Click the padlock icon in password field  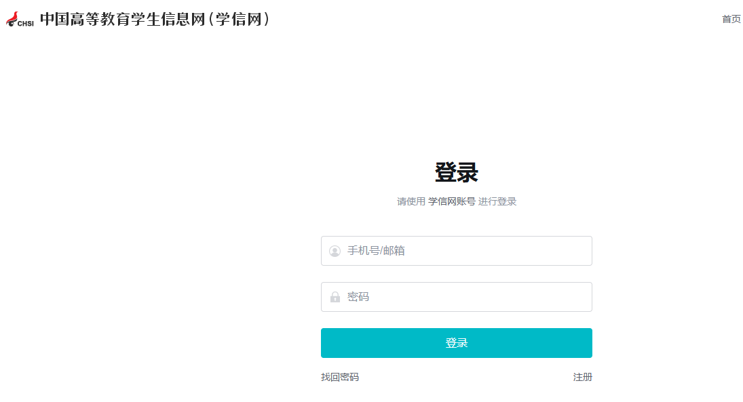pyautogui.click(x=335, y=297)
